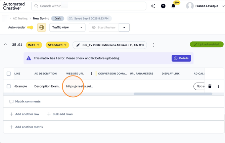This screenshot has width=225, height=143.
Task: Click the Draft status badge
Action: click(57, 18)
